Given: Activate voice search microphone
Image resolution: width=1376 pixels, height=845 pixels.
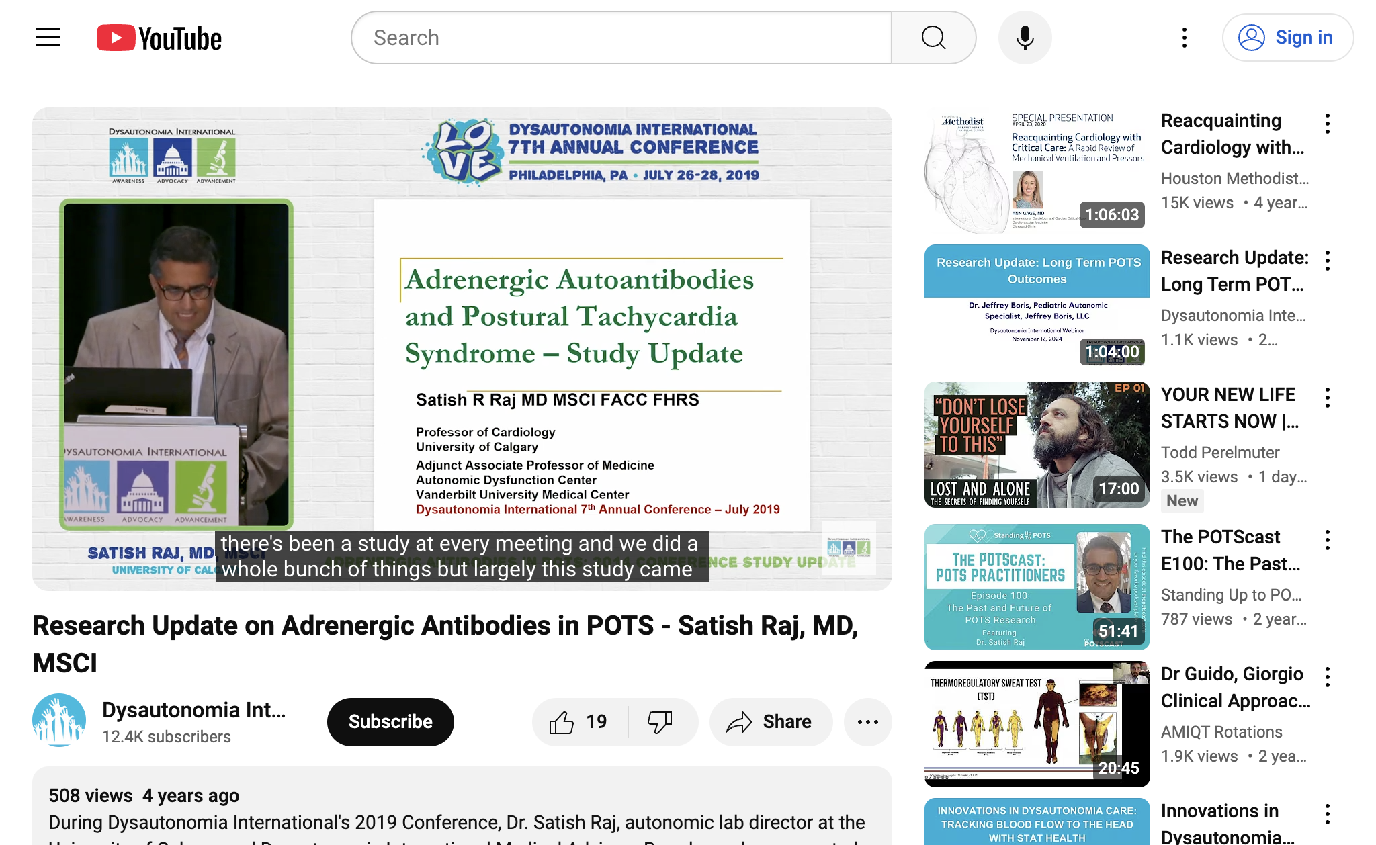Looking at the screenshot, I should 1025,38.
